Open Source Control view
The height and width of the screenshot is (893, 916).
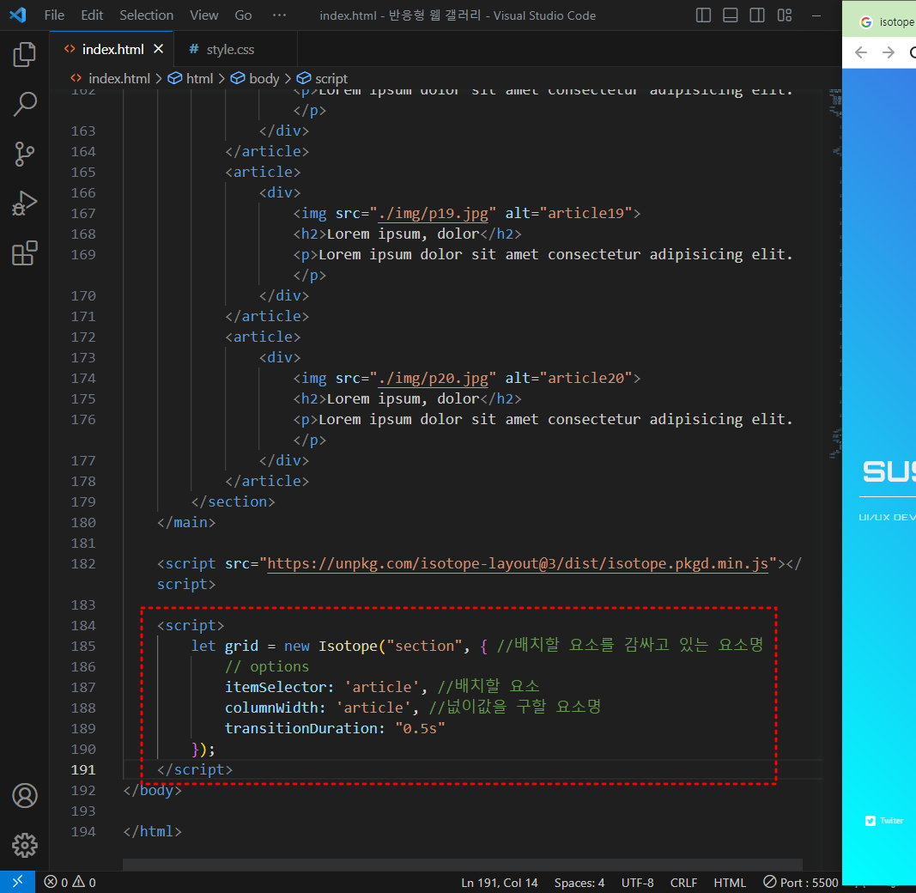click(x=25, y=155)
